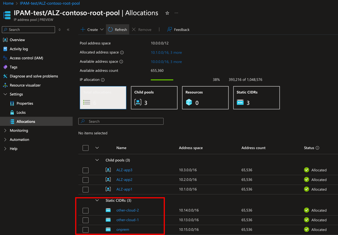Favorite this page with the star icon
The height and width of the screenshot is (235, 338).
[167, 13]
